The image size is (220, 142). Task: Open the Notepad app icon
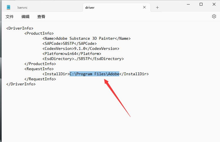click(8, 7)
